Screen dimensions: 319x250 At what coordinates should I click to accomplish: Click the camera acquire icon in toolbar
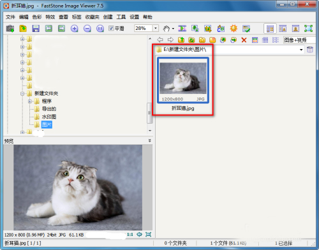pyautogui.click(x=10, y=28)
